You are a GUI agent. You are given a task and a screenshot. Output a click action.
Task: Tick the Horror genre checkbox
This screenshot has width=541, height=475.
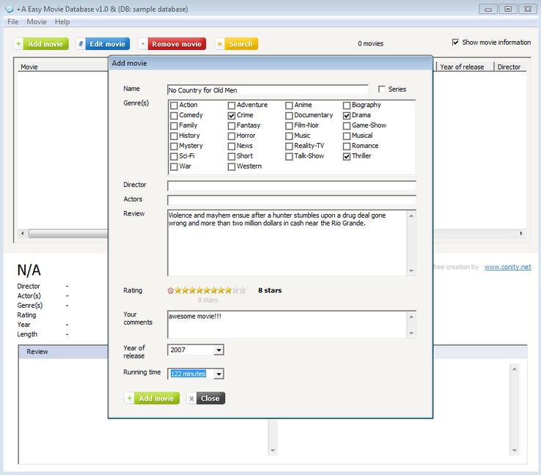point(232,136)
